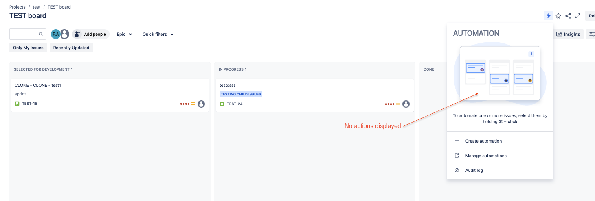The width and height of the screenshot is (595, 201).
Task: Select the F.A user avatar filter
Action: [55, 34]
